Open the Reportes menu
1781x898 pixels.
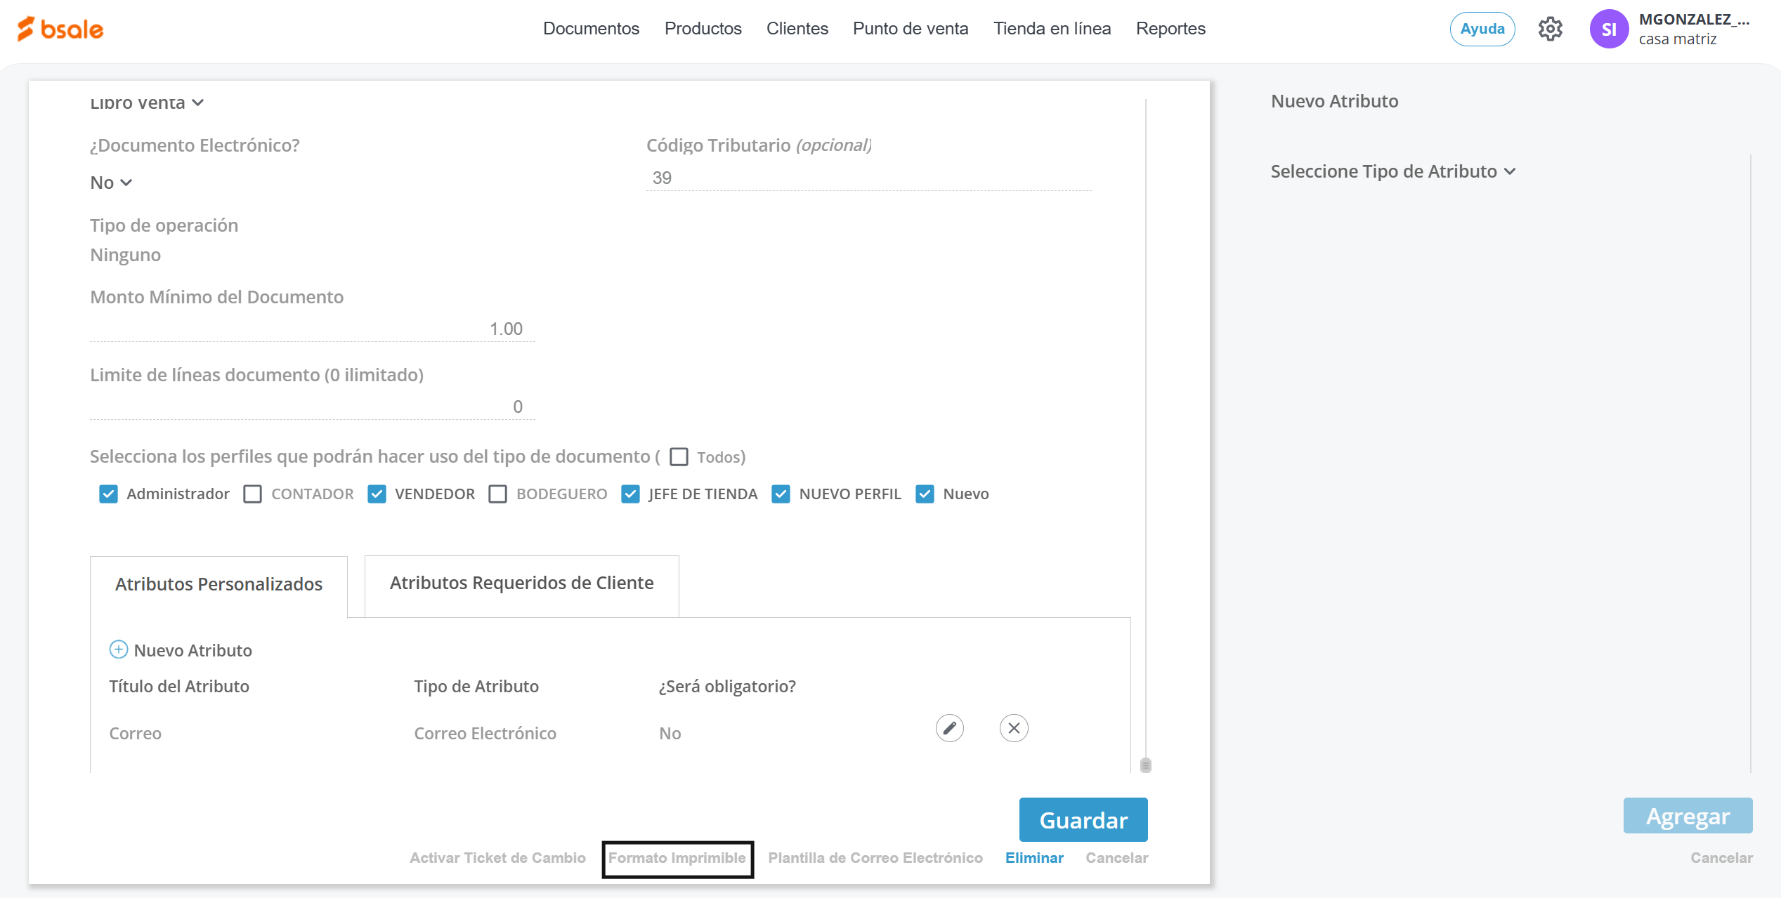pyautogui.click(x=1170, y=29)
